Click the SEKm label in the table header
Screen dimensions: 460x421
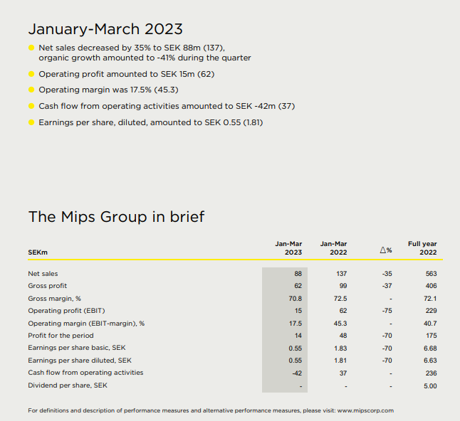tap(38, 252)
